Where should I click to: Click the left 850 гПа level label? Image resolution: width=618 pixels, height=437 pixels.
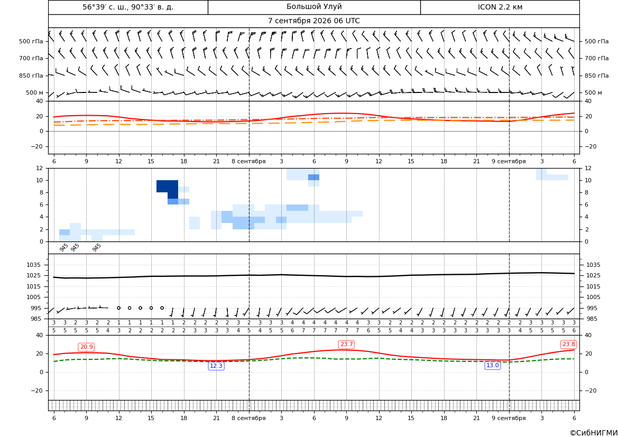(31, 76)
